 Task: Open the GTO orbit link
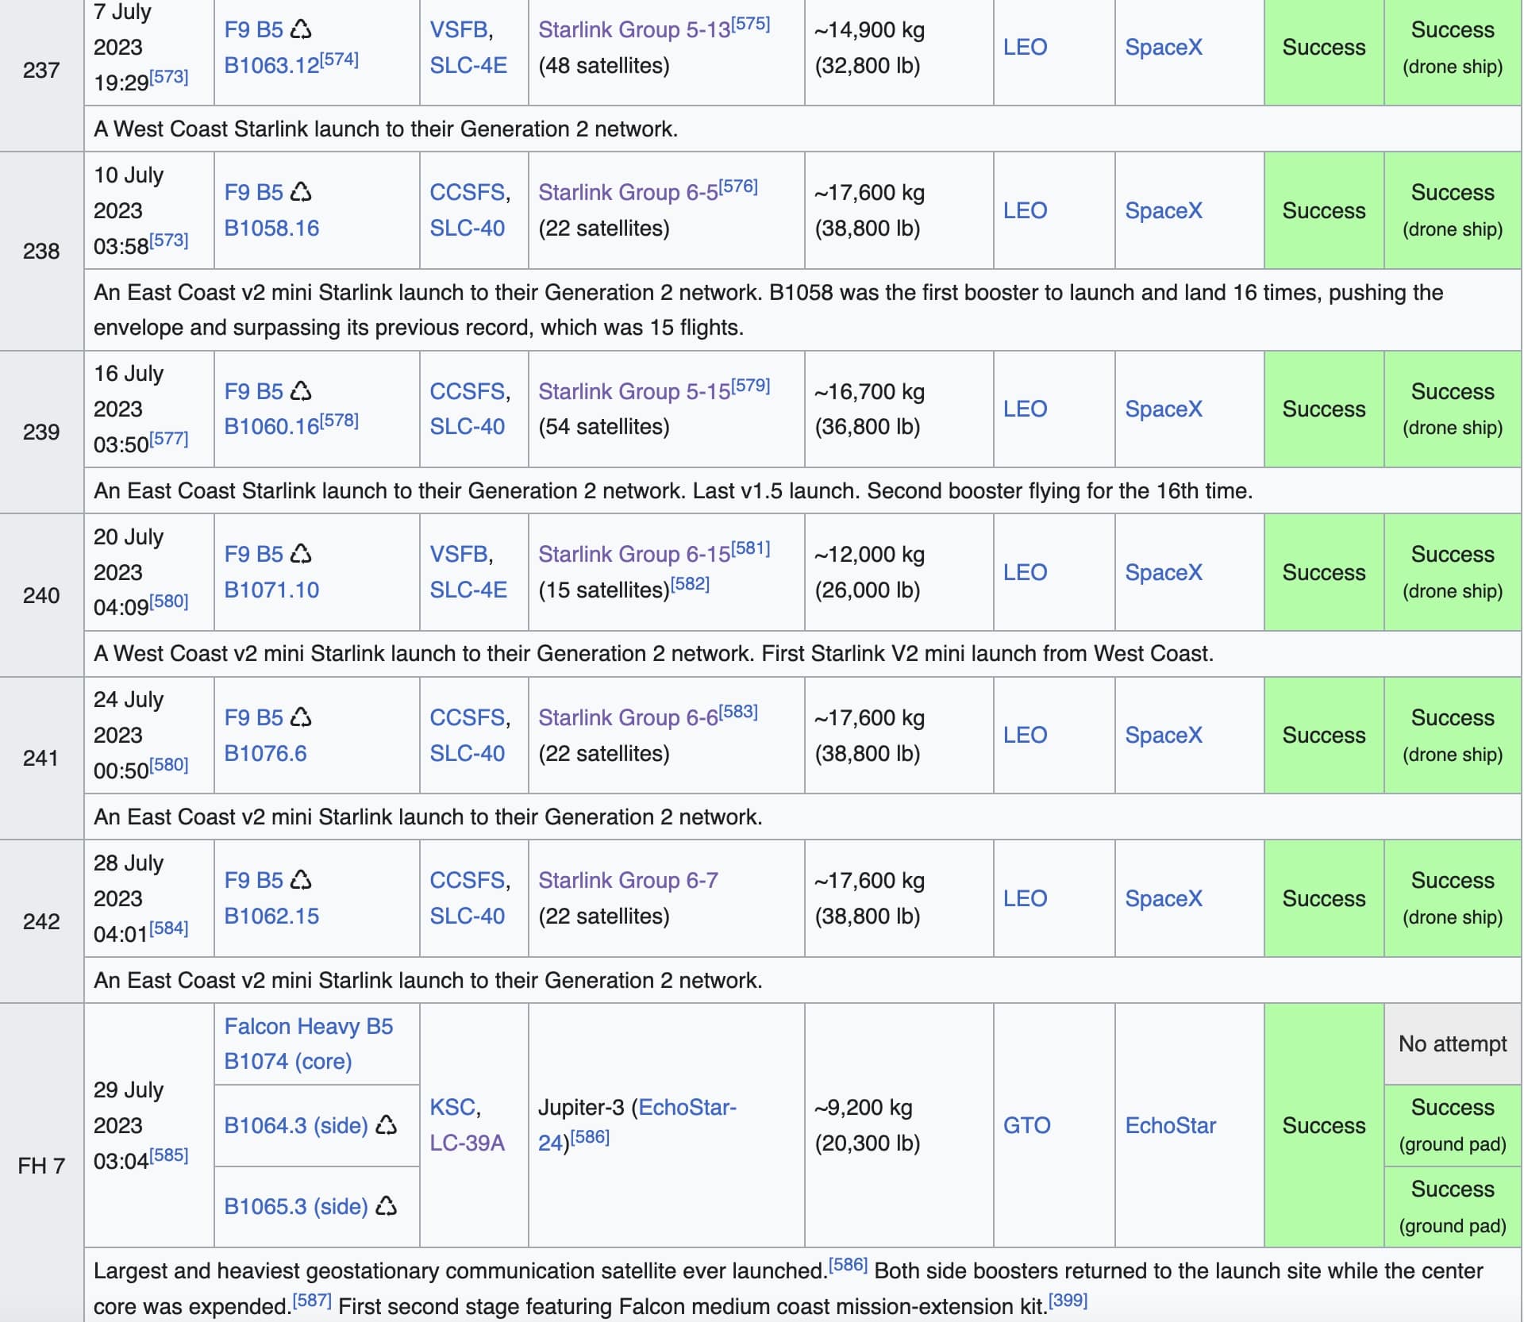coord(1026,1125)
